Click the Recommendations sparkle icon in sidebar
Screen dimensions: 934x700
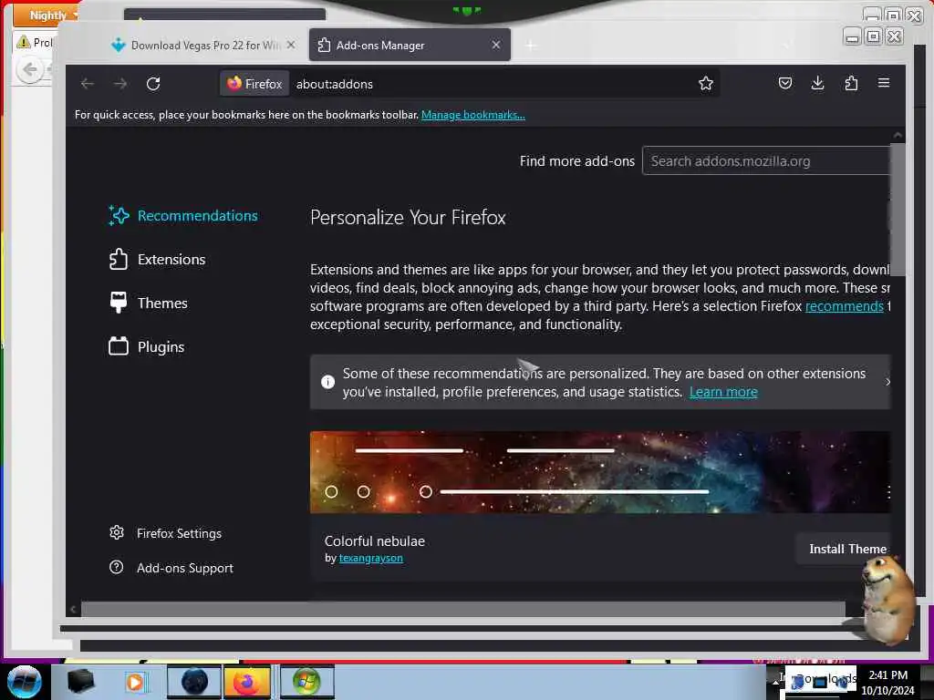coord(119,215)
